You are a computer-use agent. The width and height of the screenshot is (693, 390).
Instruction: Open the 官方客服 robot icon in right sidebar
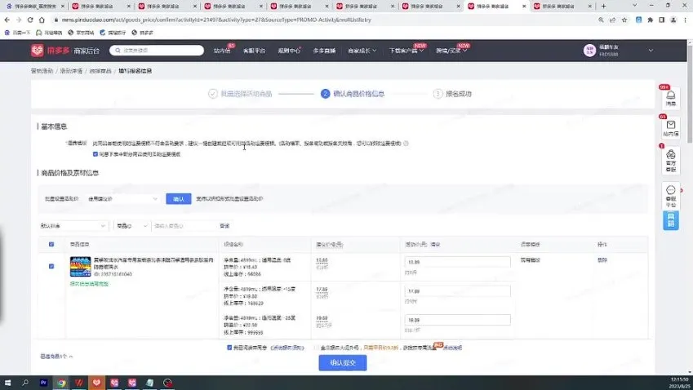coord(670,155)
